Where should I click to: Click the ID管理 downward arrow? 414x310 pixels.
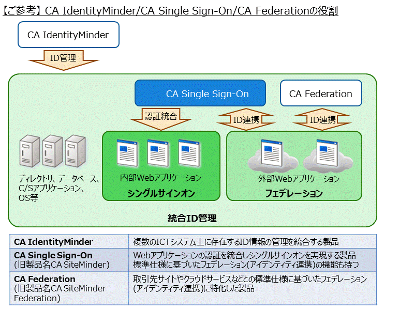63,60
